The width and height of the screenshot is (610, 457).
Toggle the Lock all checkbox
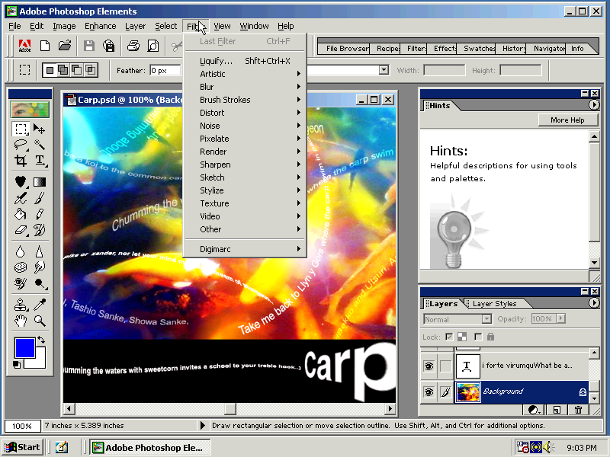tap(478, 337)
